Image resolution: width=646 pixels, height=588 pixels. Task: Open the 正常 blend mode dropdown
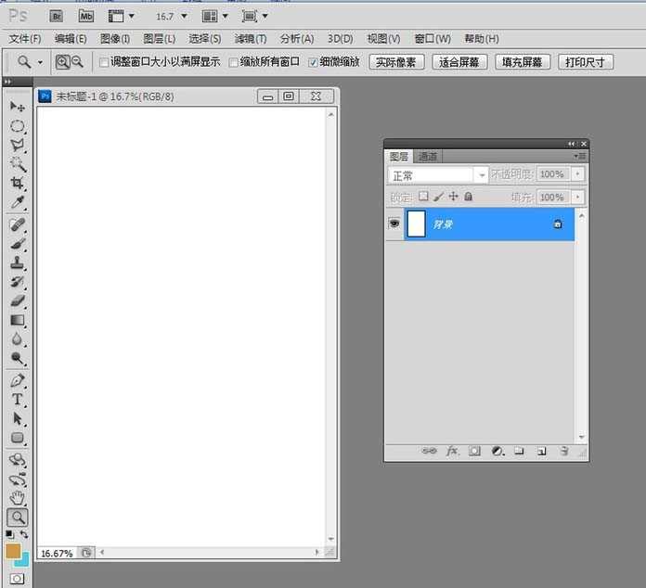click(438, 174)
